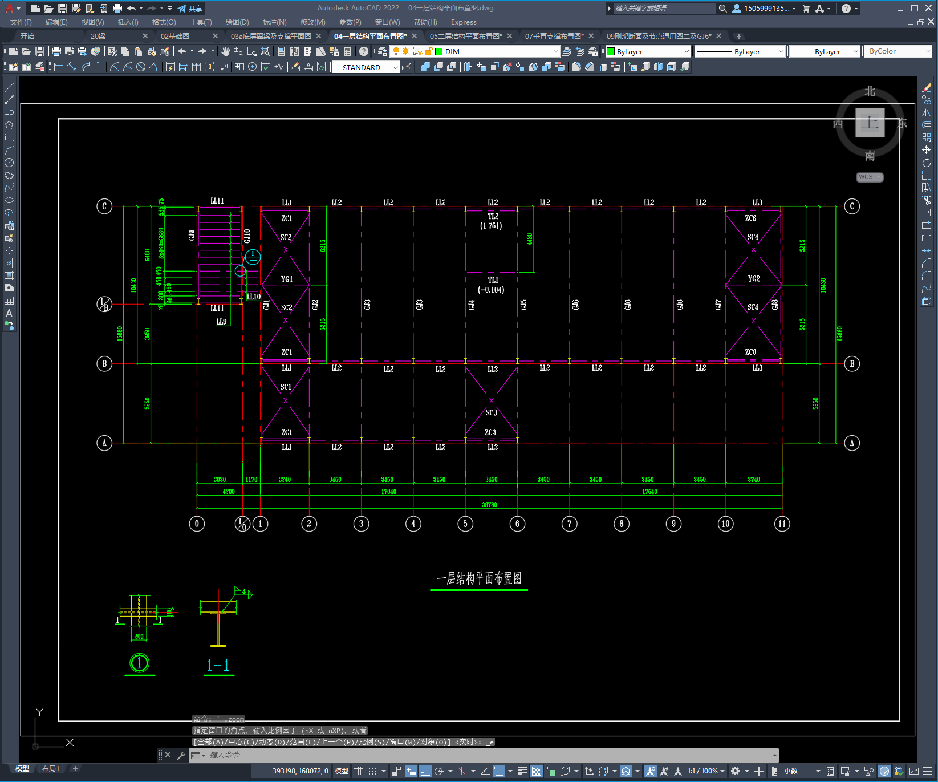Click the keyword search box in the title bar
The height and width of the screenshot is (782, 938).
coord(664,9)
